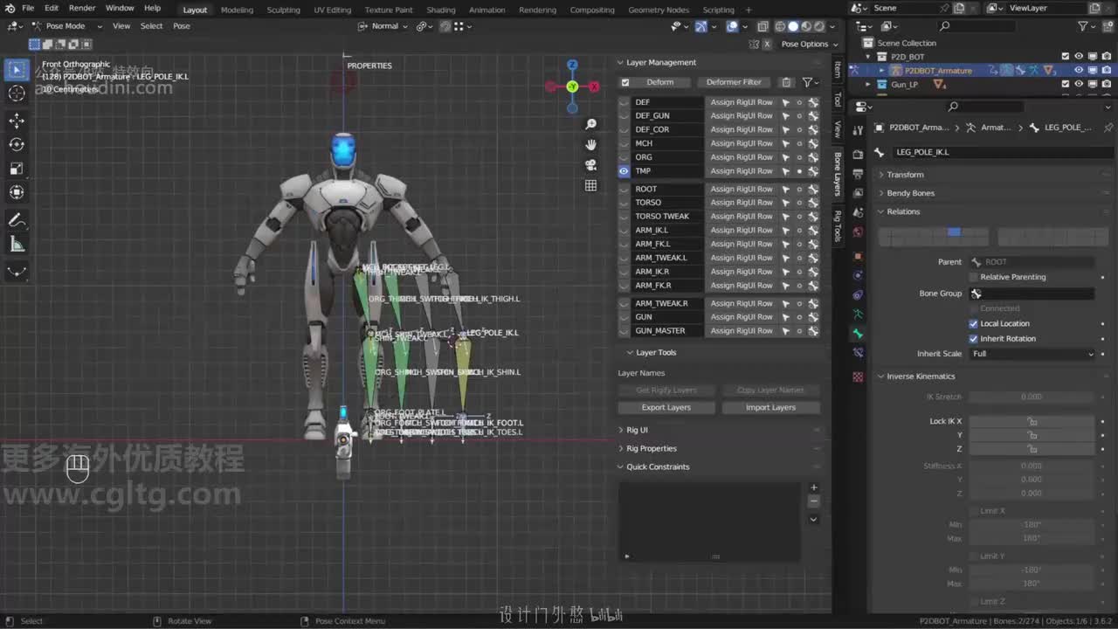Click Assign RigUI Row for ROOT layer
This screenshot has width=1118, height=629.
[x=741, y=189]
